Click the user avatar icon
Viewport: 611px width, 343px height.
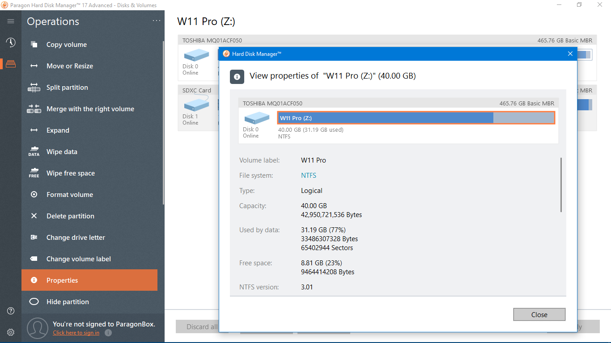(x=37, y=328)
